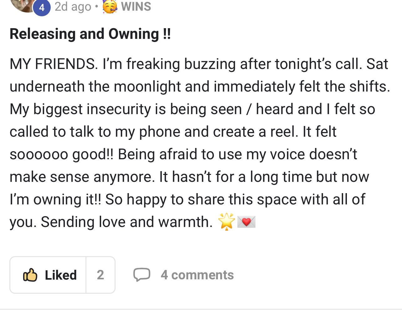Image resolution: width=402 pixels, height=311 pixels.
Task: Click the party face emoji beside WINS
Action: pos(110,7)
